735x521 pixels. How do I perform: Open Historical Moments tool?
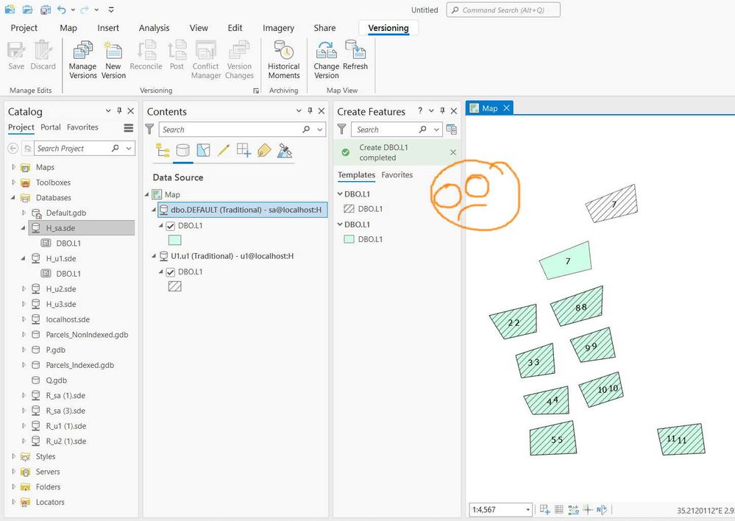283,60
